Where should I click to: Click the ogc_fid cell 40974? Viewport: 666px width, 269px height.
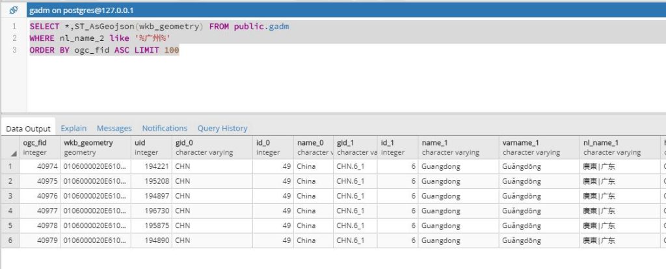[x=40, y=166]
